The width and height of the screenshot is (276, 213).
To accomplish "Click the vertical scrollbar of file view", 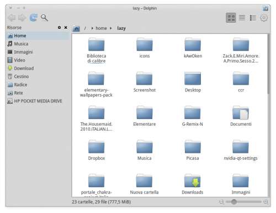I will pos(269,64).
